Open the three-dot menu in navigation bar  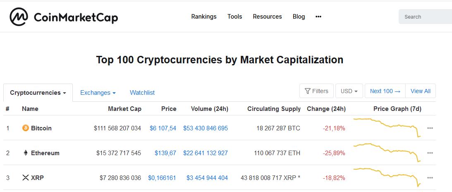318,17
